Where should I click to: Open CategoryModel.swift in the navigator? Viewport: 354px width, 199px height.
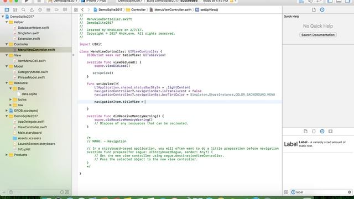(x=33, y=72)
